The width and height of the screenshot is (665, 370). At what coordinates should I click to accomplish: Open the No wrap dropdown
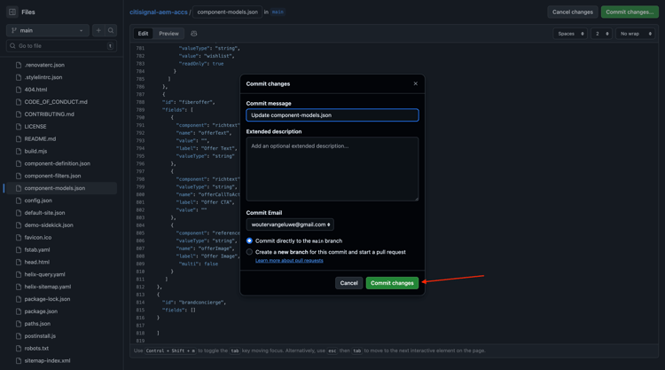click(x=636, y=34)
